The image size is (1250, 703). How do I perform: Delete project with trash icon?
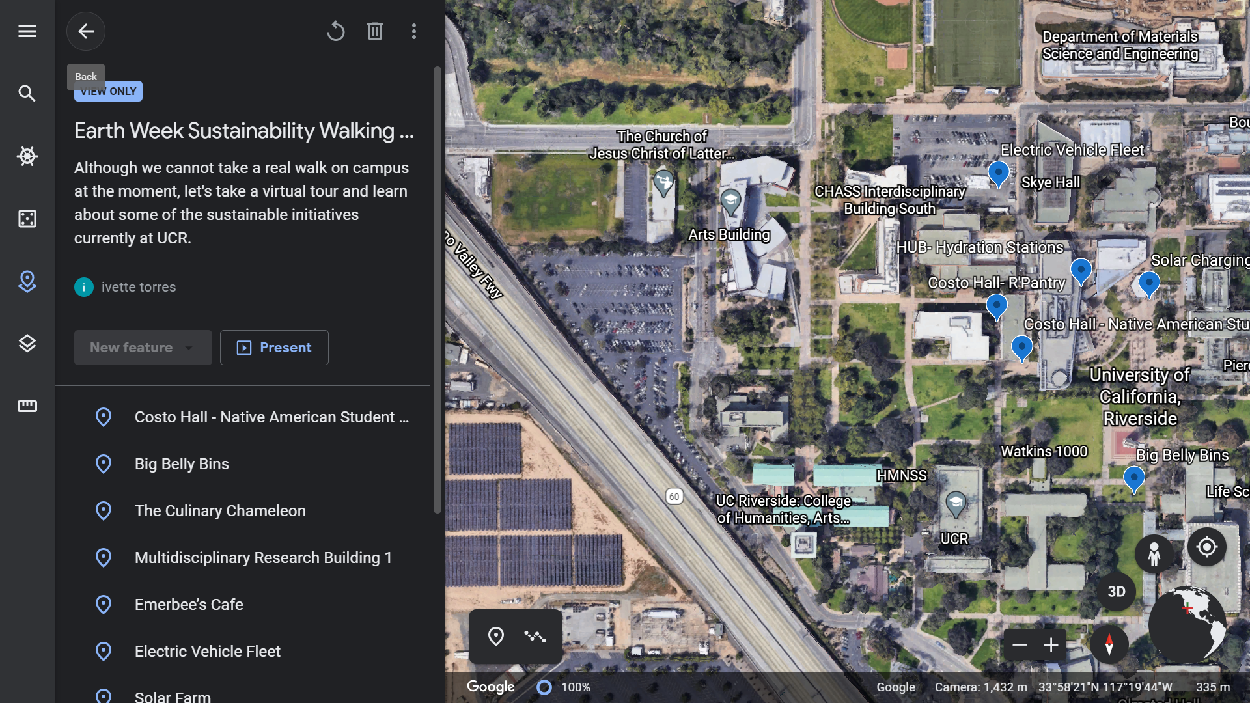374,31
